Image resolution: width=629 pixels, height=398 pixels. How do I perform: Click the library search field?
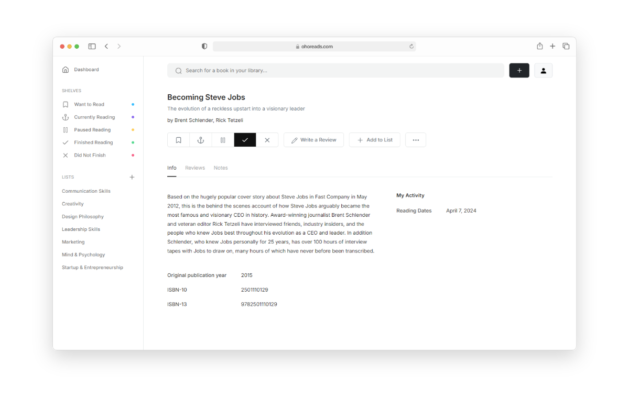(335, 71)
